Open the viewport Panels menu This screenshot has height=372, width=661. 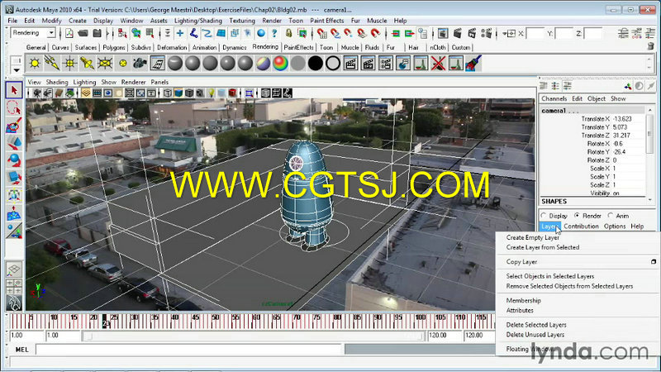point(159,82)
